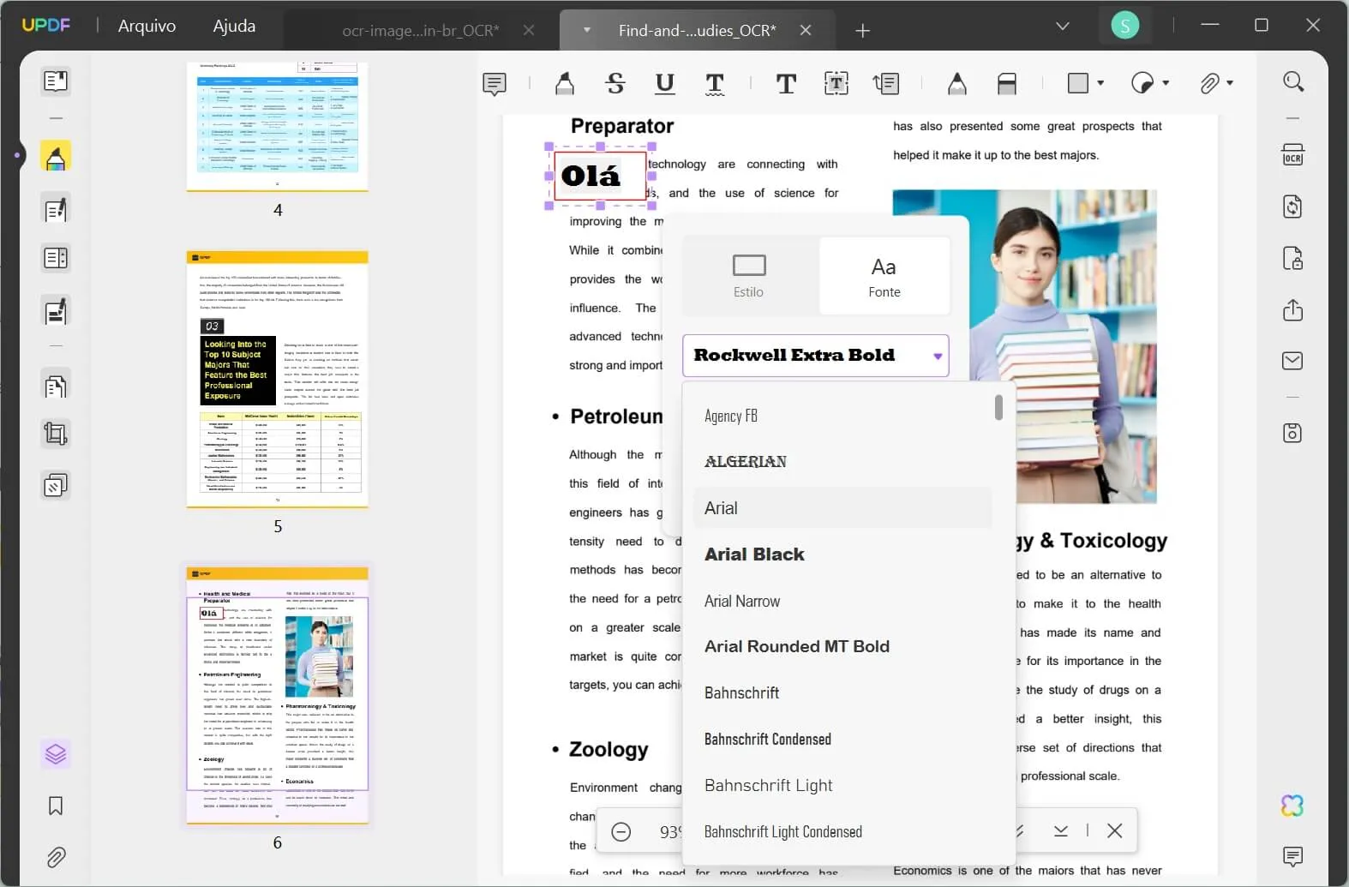
Task: Open the Layers panel icon
Action: tap(56, 754)
